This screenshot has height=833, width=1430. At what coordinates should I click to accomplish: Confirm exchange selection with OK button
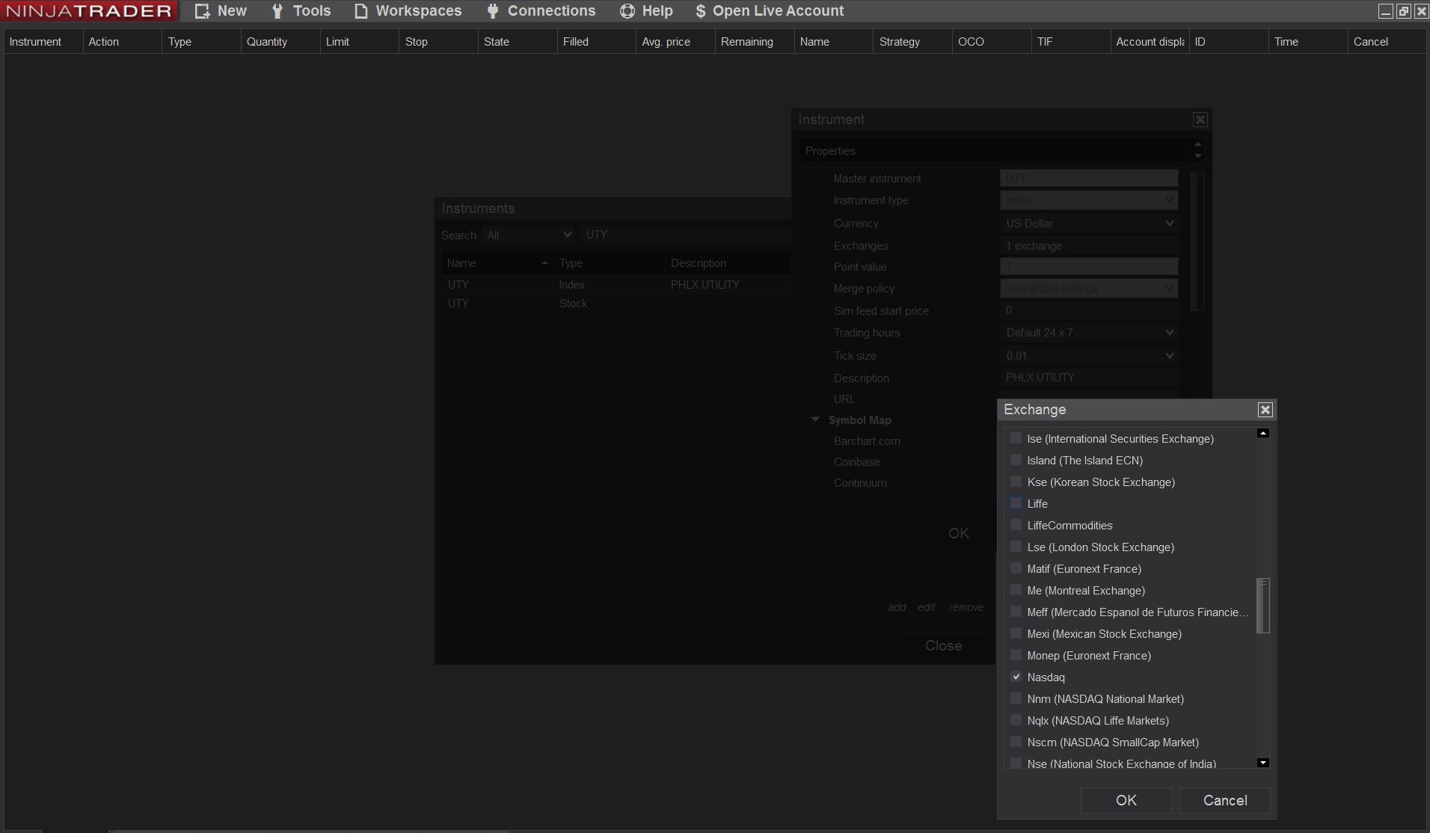(x=1126, y=800)
